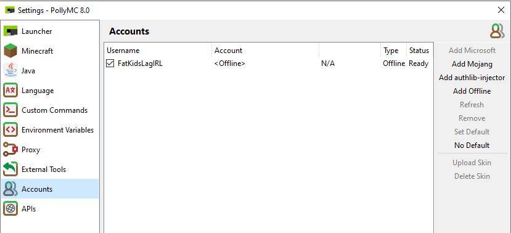Viewport: 511px width, 233px height.
Task: Open the Minecraft settings page
Action: pos(37,51)
